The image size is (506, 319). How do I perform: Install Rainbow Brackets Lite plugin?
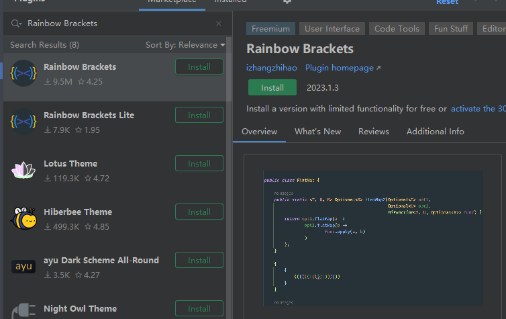coord(199,116)
